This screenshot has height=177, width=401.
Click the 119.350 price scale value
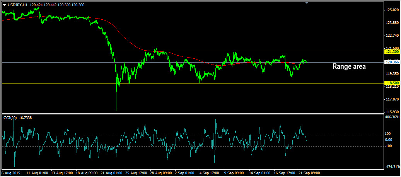point(392,74)
